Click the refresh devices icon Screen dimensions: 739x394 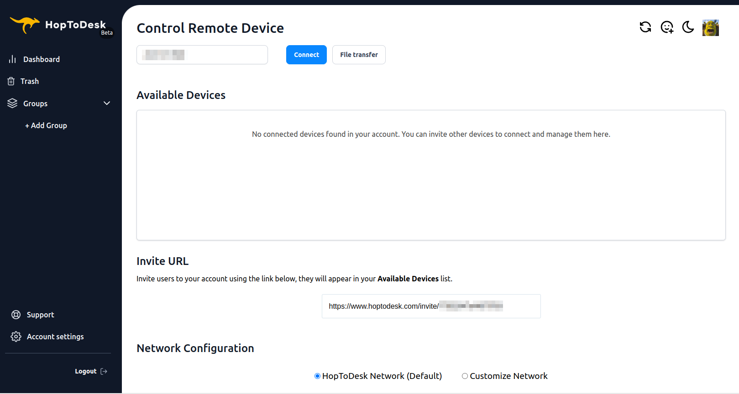point(645,27)
